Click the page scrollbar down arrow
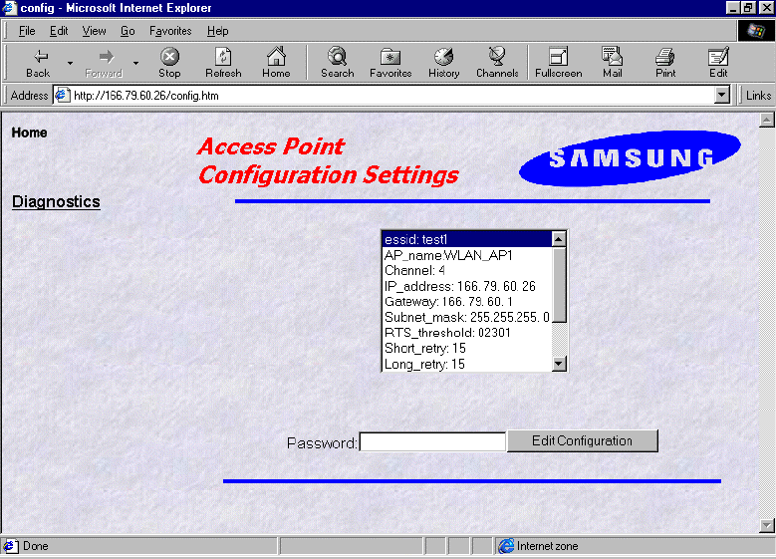 766,525
